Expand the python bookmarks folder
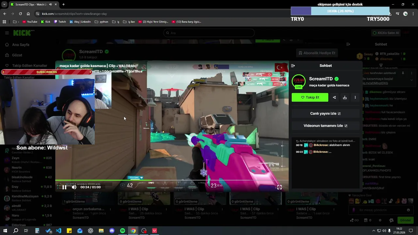 tap(101, 22)
